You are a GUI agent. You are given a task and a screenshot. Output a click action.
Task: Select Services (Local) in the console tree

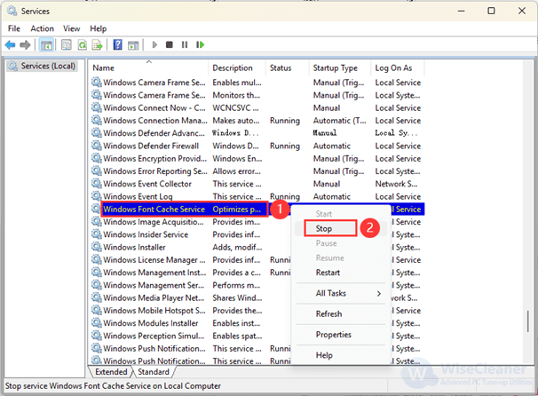click(42, 66)
